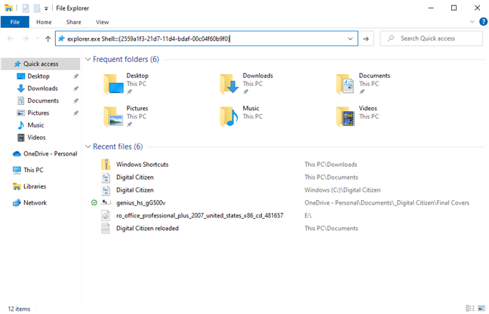Select Network in the navigation pane

pos(29,203)
